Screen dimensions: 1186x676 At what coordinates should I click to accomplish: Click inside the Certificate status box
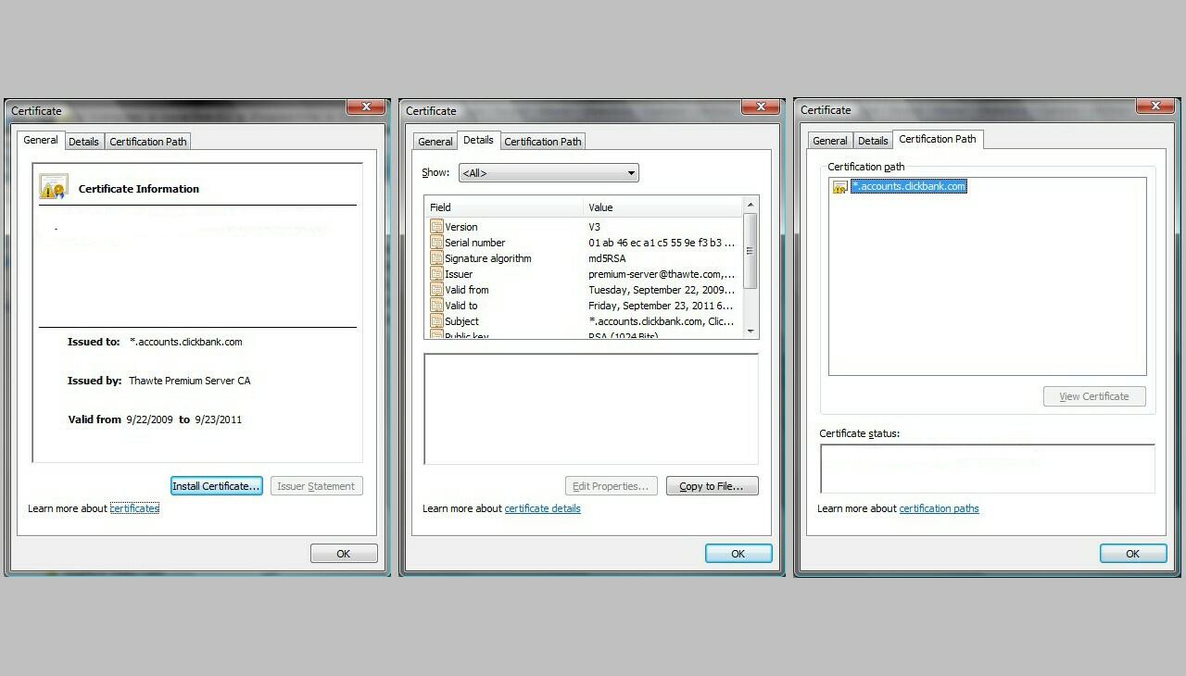[988, 469]
